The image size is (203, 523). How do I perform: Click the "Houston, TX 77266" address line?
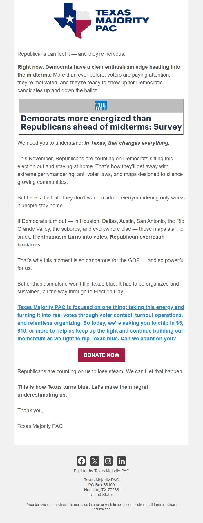pos(101,490)
